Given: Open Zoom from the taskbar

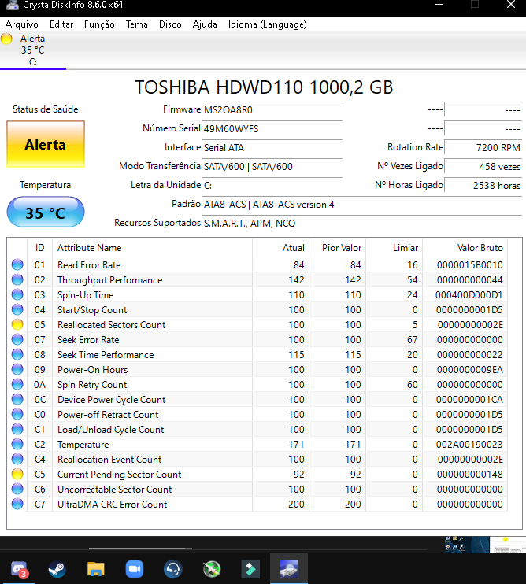Looking at the screenshot, I should pos(135,569).
